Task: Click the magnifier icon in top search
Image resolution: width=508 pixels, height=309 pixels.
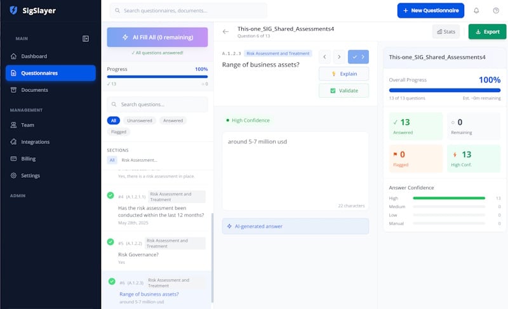Action: tap(117, 11)
